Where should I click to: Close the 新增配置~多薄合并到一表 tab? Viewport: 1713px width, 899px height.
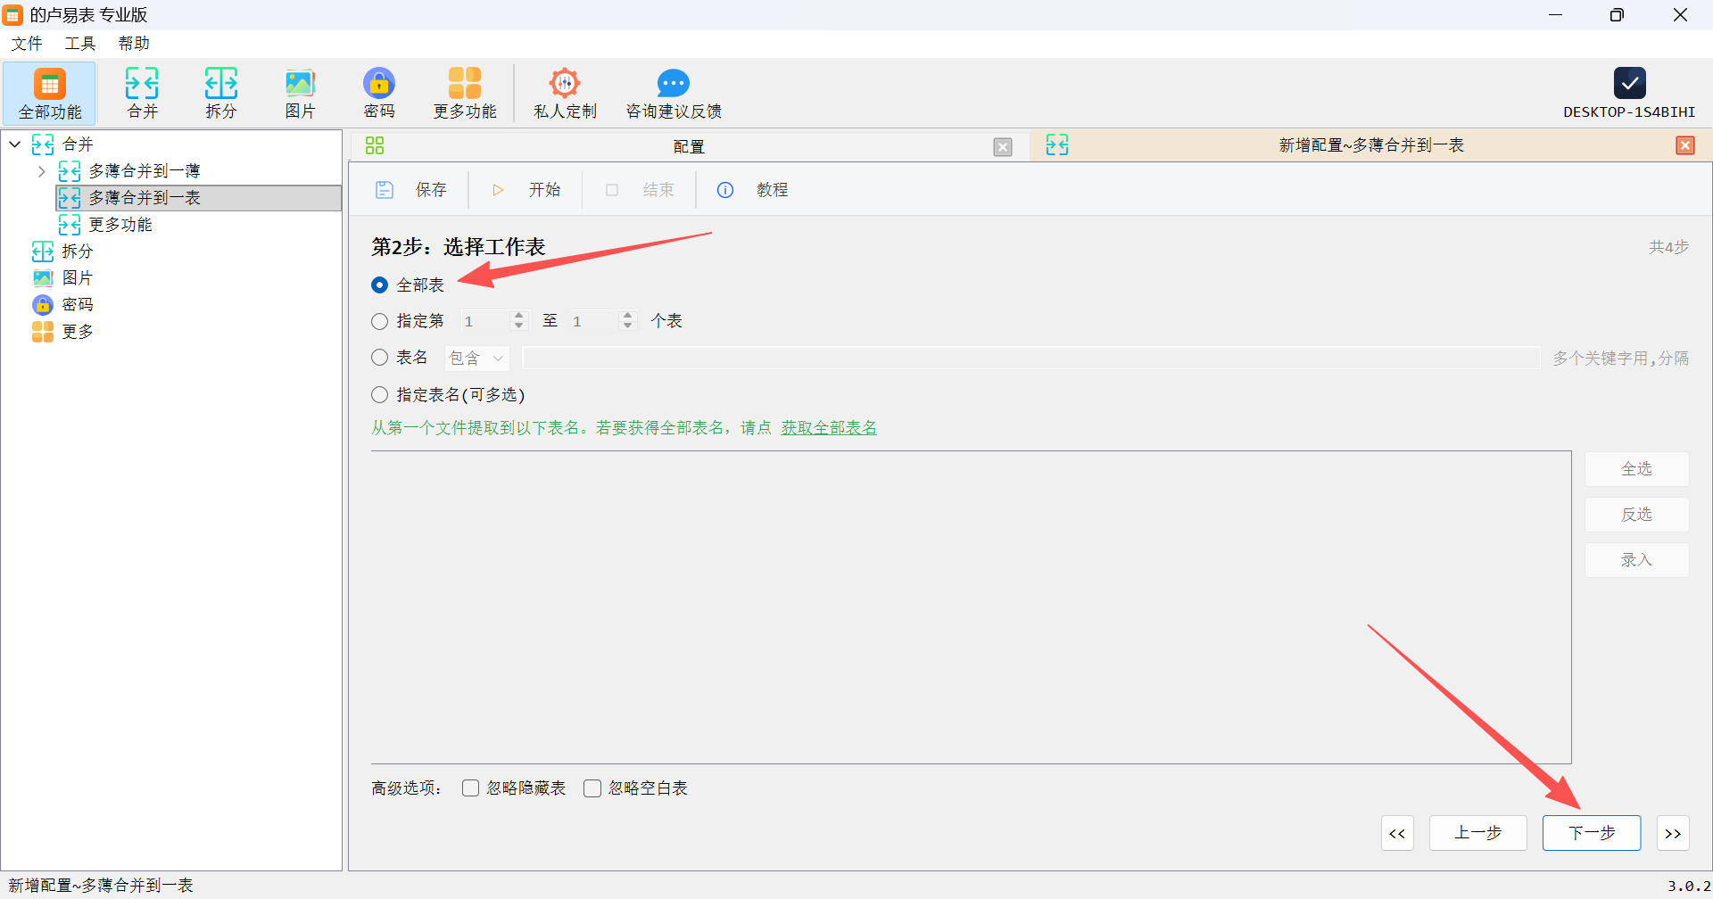1685,145
